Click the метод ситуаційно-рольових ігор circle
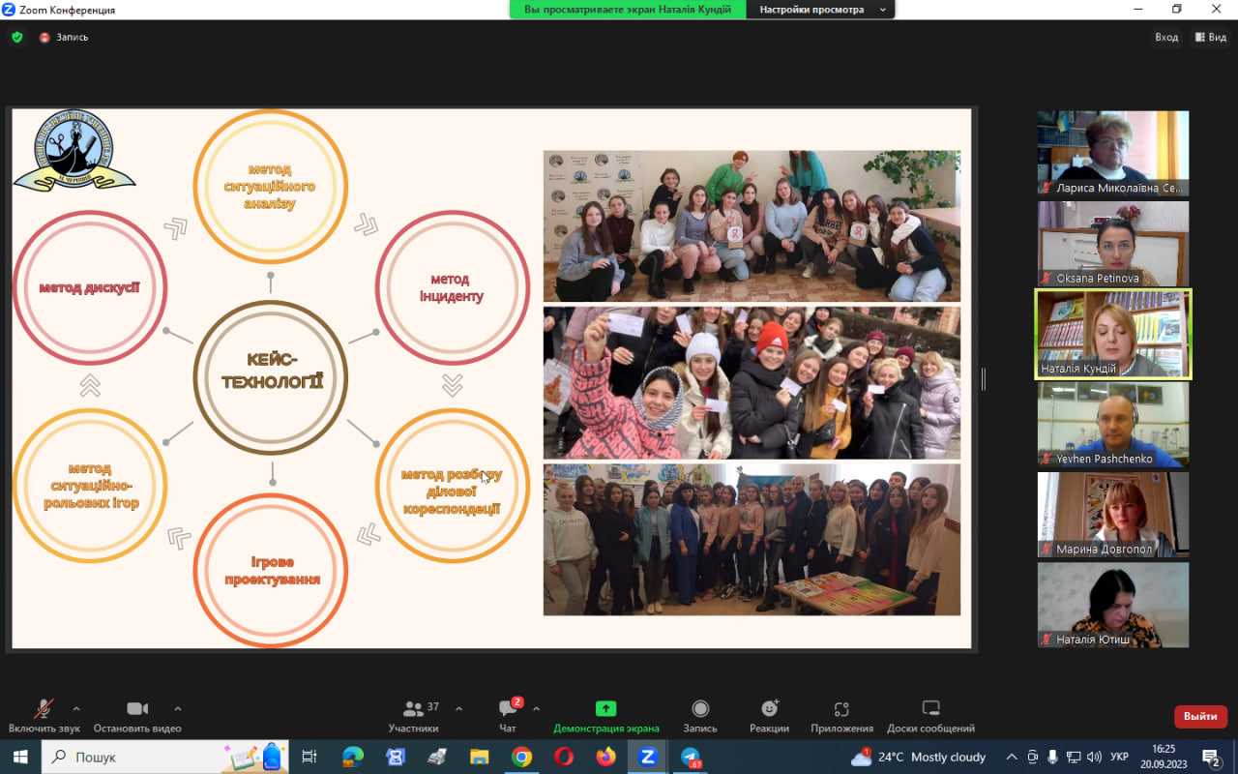Screen dimensions: 1238x774 coord(90,486)
